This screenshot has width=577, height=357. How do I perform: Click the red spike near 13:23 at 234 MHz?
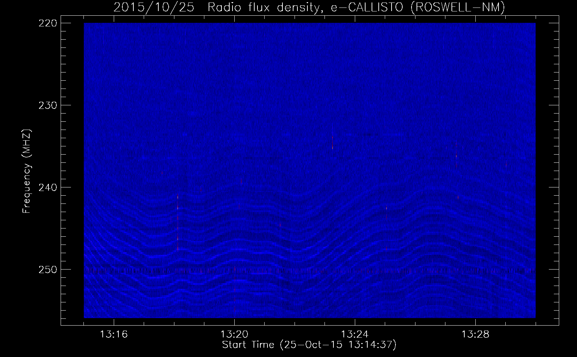[332, 142]
